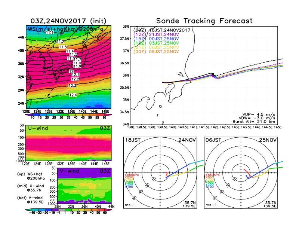Pick the yellow 40–45 swatch on wind-speed colorbar
Screen dimensions: 296x229
click(79, 115)
